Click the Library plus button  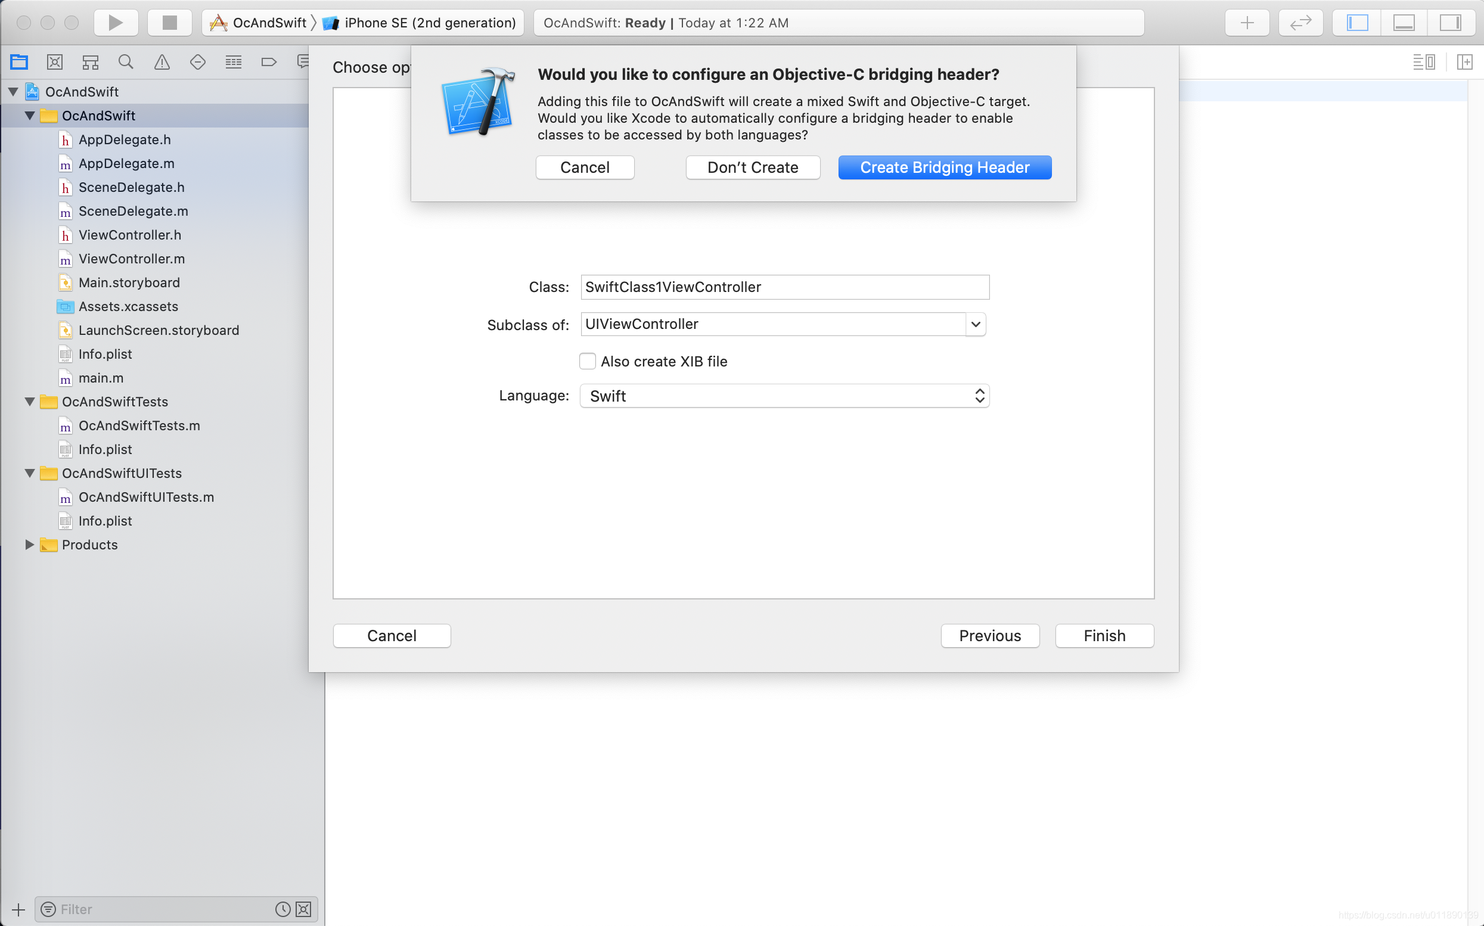pyautogui.click(x=1247, y=23)
